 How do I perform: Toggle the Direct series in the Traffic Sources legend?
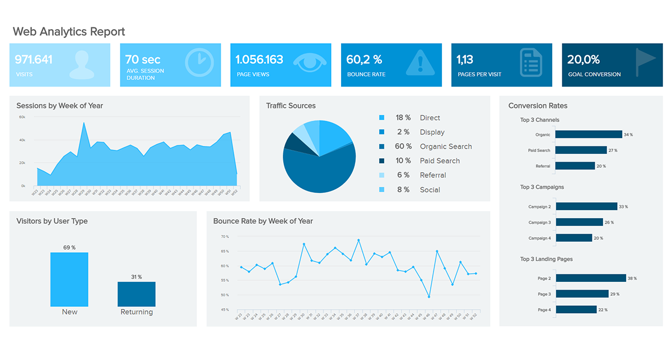pos(430,117)
